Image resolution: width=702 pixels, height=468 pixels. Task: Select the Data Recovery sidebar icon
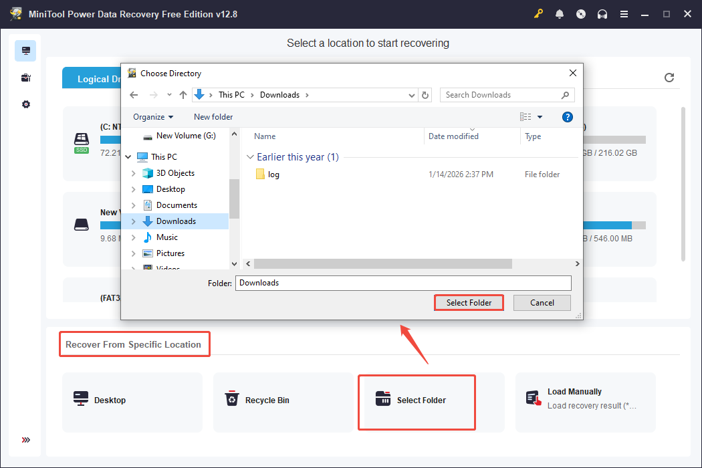point(25,50)
